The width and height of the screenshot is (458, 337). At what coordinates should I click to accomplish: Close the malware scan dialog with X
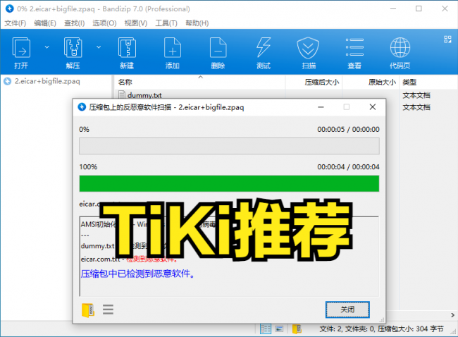click(x=373, y=107)
